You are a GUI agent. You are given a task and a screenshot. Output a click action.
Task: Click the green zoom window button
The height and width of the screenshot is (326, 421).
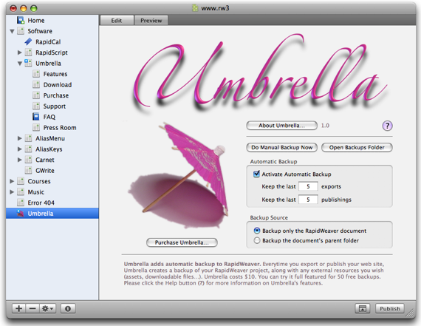[33, 8]
